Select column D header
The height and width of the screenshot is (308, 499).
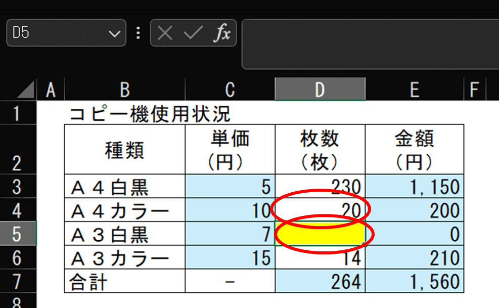pyautogui.click(x=320, y=89)
